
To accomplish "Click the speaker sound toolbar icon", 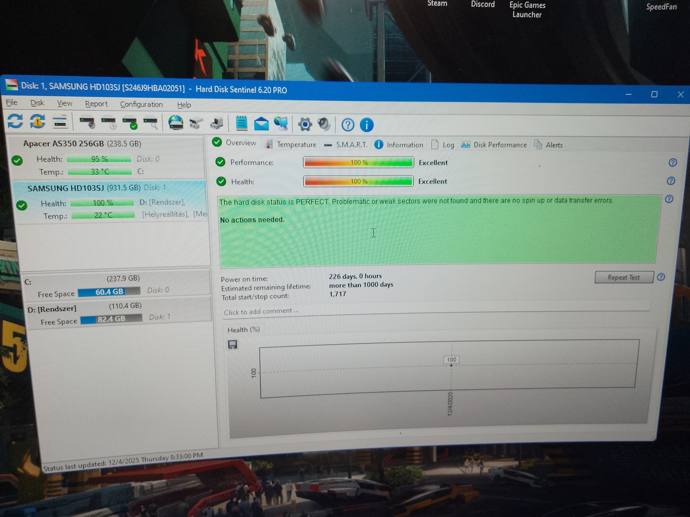I will pos(324,124).
